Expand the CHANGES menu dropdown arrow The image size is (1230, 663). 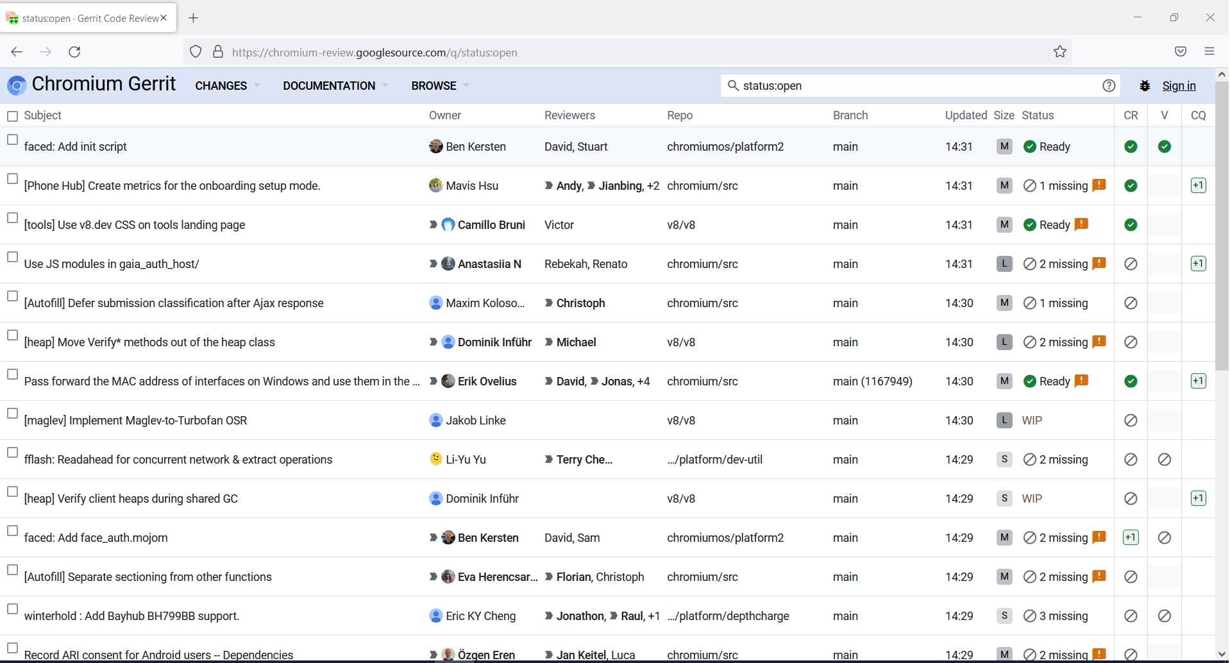pyautogui.click(x=257, y=85)
